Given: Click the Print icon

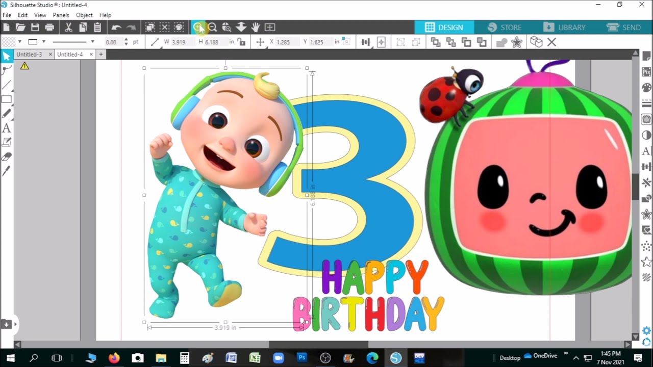Looking at the screenshot, I should click(x=49, y=28).
